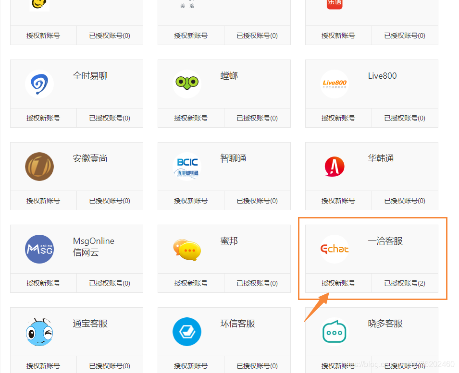Click the Live800 orange logo
The height and width of the screenshot is (373, 459).
tap(335, 84)
